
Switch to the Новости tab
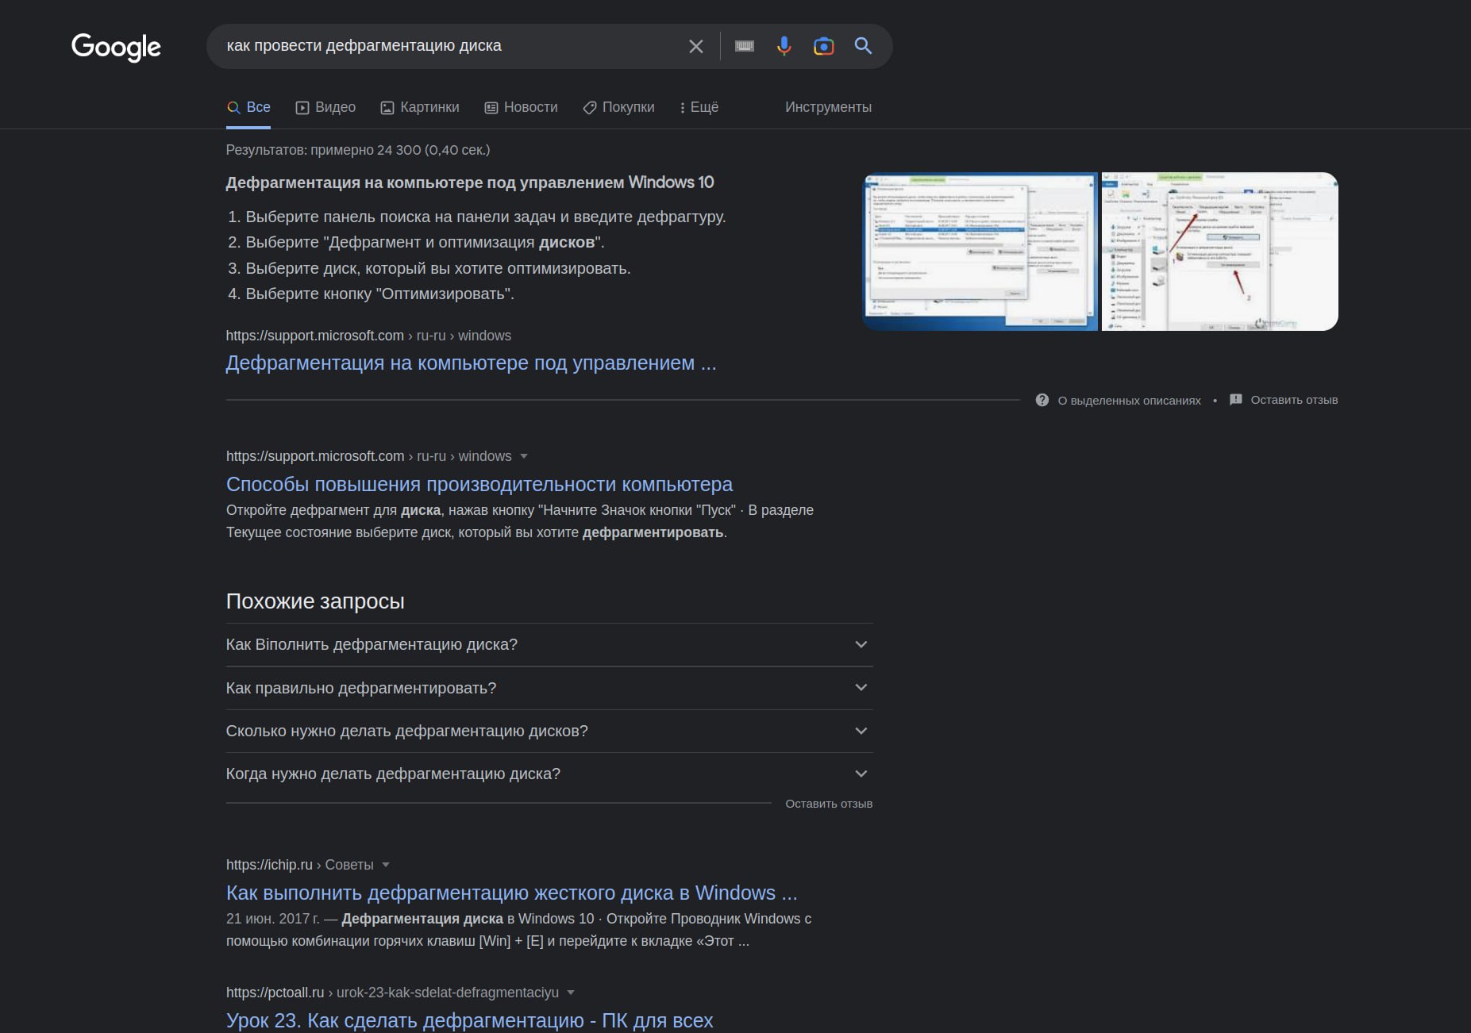(x=521, y=107)
